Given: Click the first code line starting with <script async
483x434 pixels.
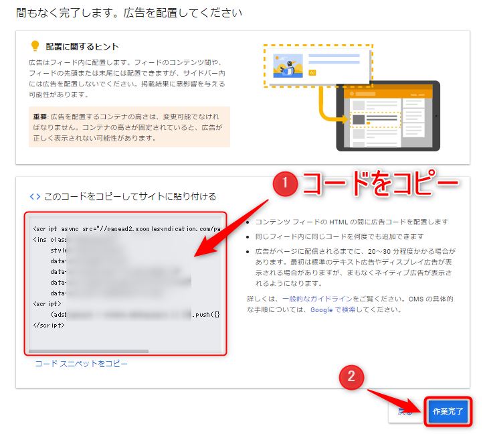Looking at the screenshot, I should point(126,229).
